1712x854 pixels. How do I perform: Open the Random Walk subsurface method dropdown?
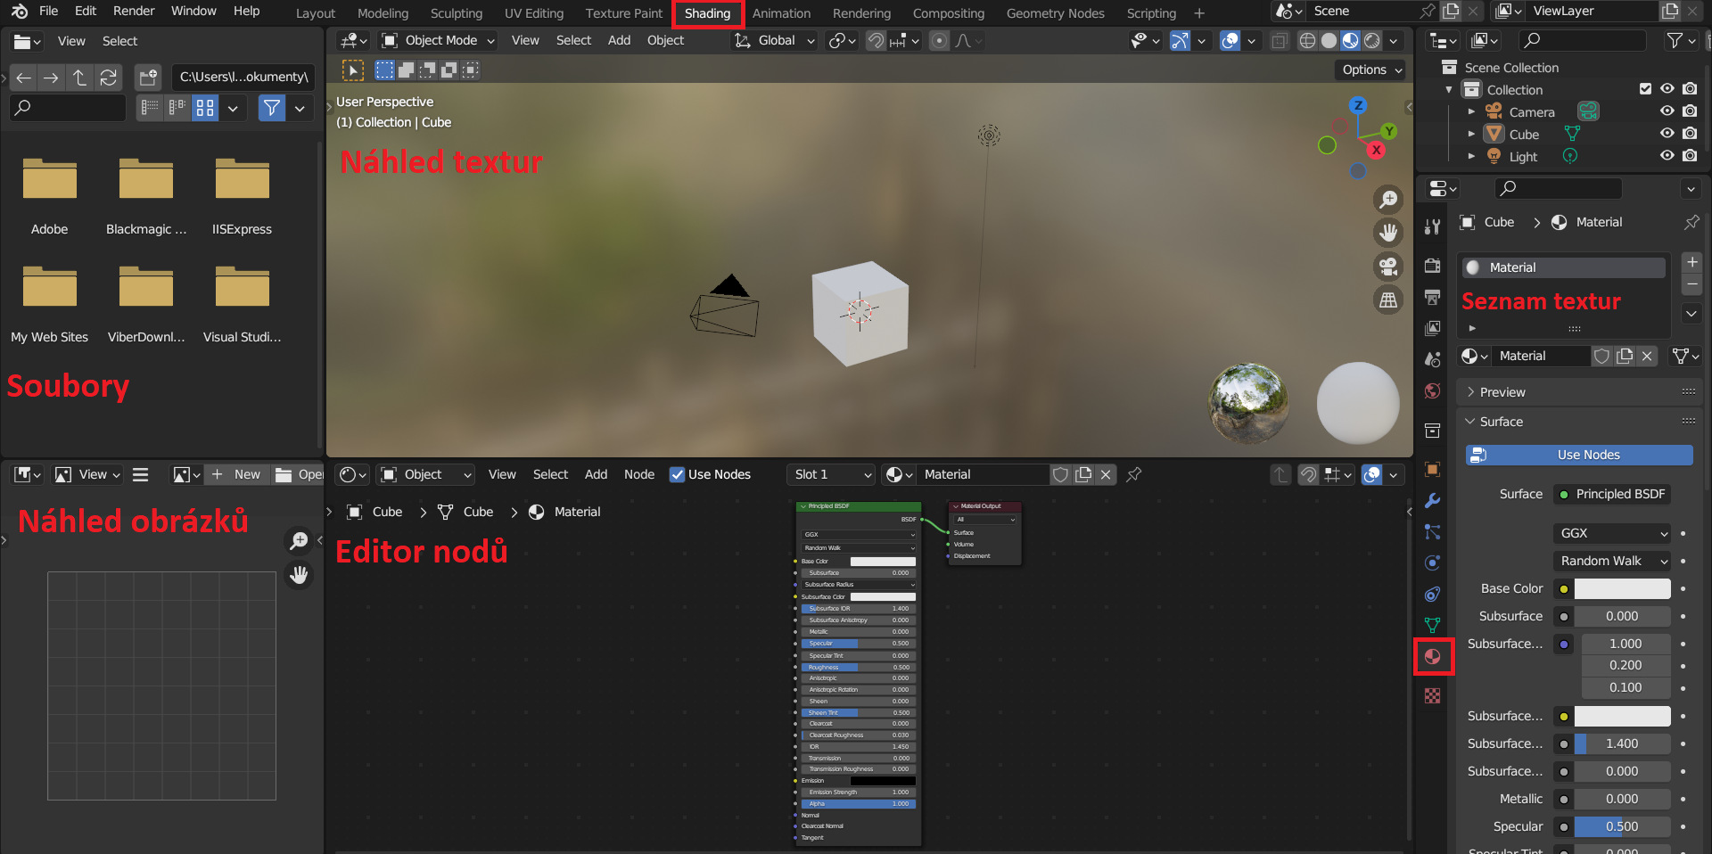click(1612, 561)
